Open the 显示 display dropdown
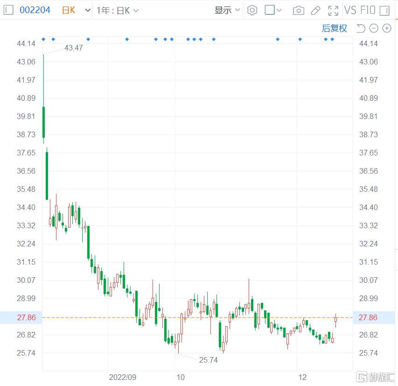398x386 pixels. (x=227, y=10)
